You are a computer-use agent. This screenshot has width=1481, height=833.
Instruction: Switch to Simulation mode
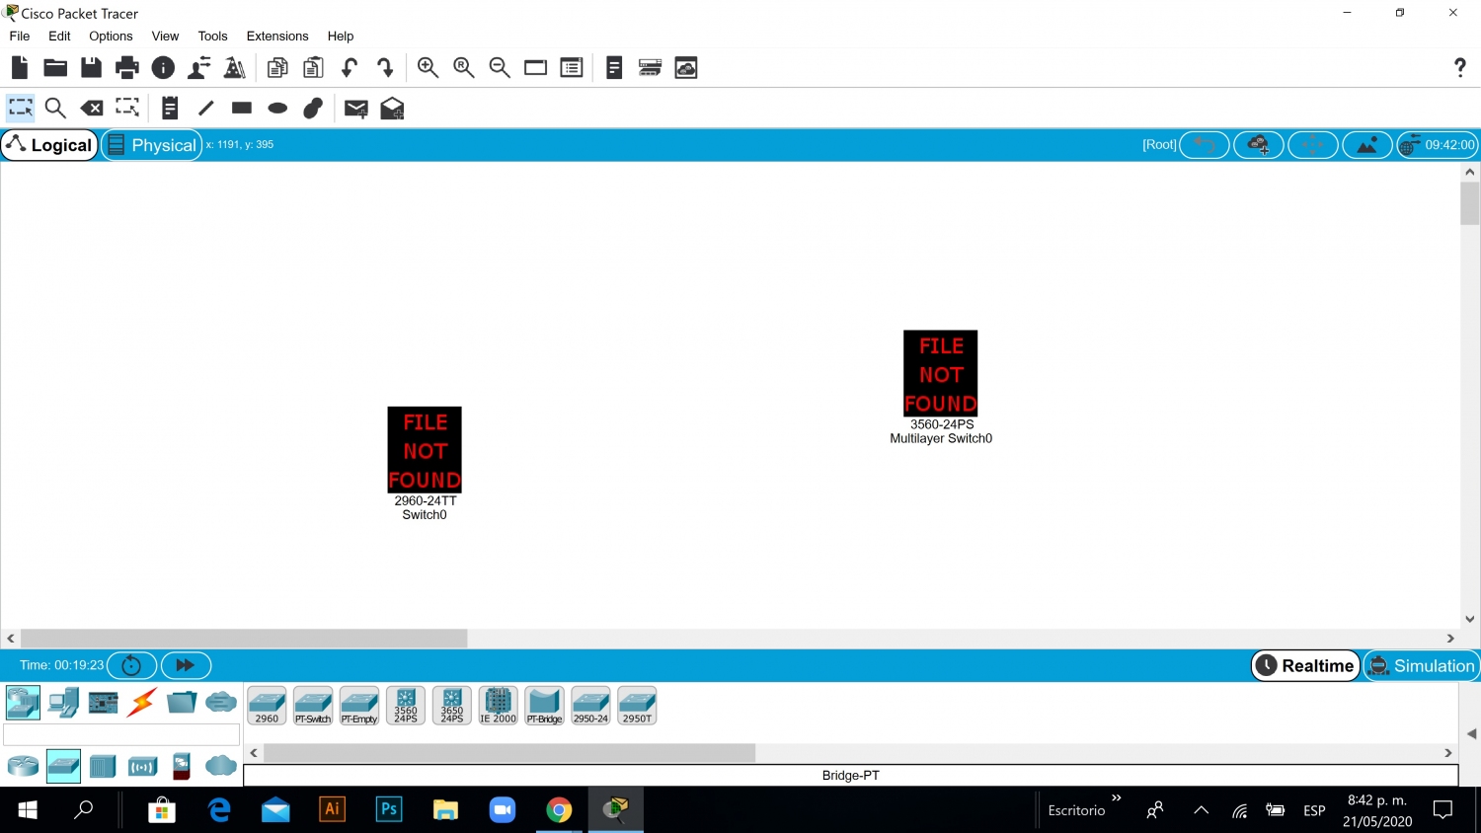tap(1422, 665)
